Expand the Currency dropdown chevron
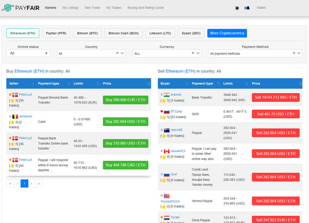The width and height of the screenshot is (309, 223). (198, 53)
